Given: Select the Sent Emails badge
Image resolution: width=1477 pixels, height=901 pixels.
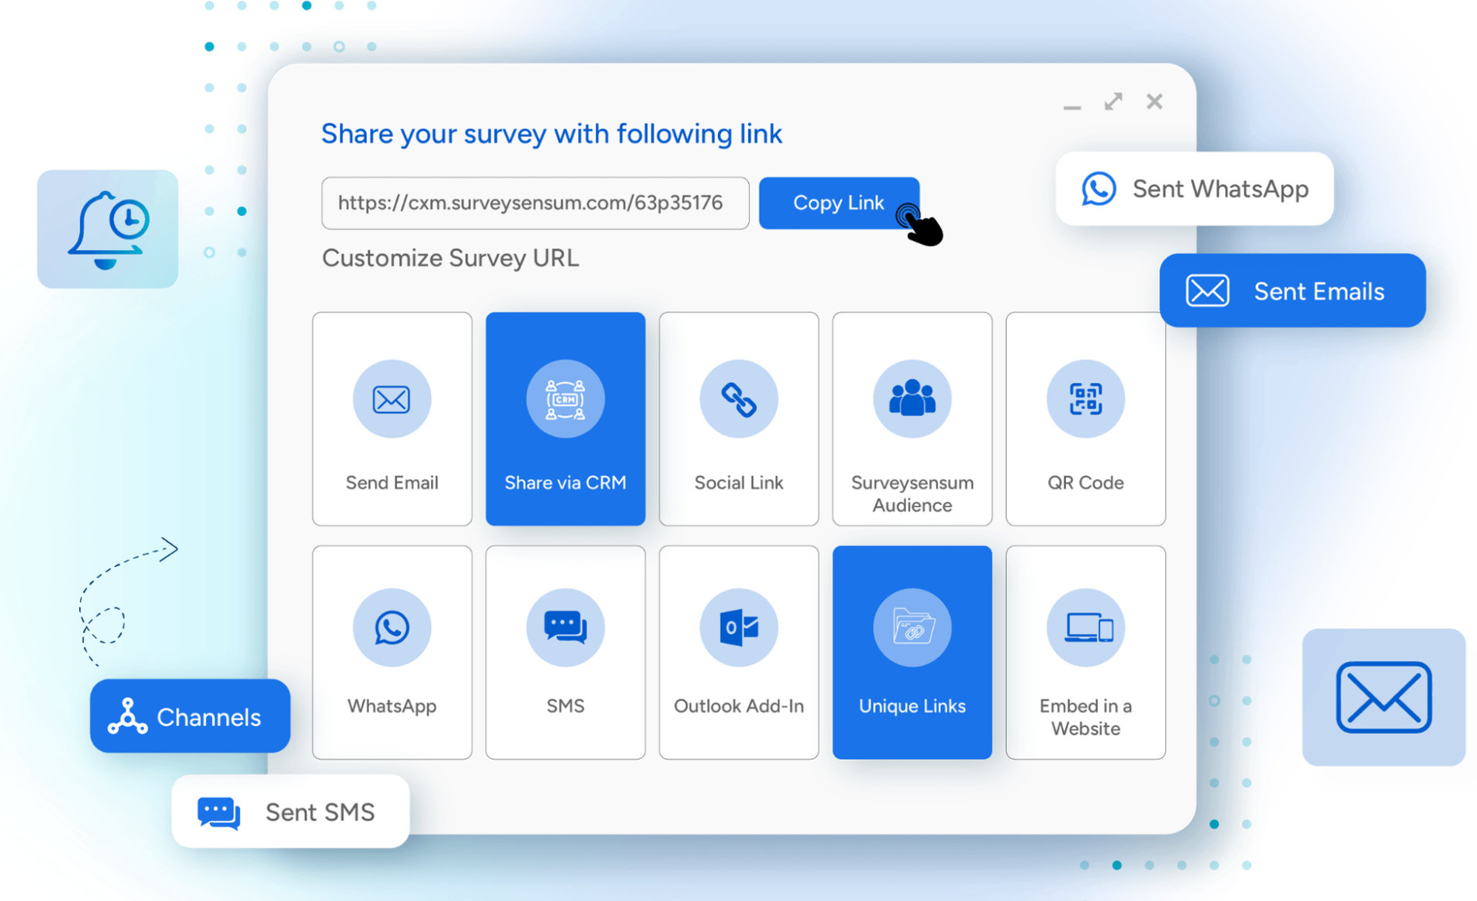Looking at the screenshot, I should pyautogui.click(x=1292, y=291).
